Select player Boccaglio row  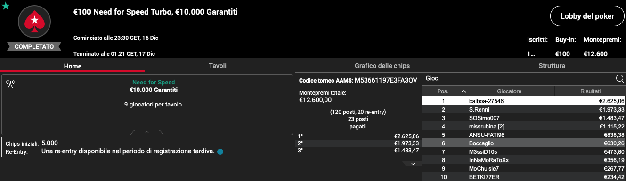[524, 143]
